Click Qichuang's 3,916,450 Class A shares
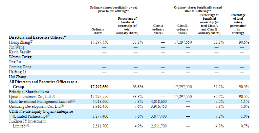Image resolution: width=259 pixels, height=133 pixels. click(x=159, y=106)
